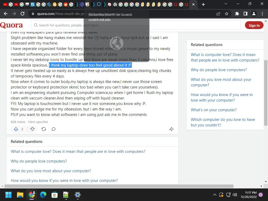Open the Windows Start menu
The height and width of the screenshot is (201, 268).
tap(8, 195)
